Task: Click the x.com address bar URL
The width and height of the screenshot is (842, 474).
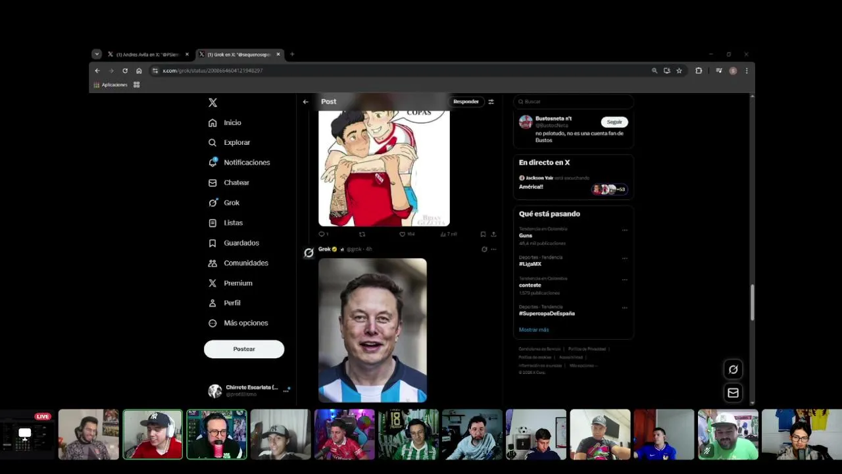Action: pos(212,70)
